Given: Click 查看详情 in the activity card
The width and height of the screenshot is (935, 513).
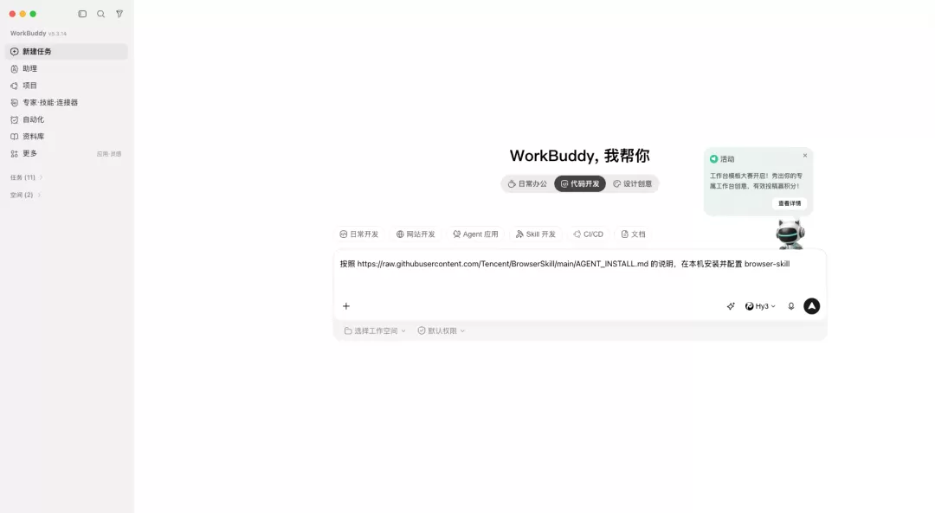Looking at the screenshot, I should tap(790, 204).
